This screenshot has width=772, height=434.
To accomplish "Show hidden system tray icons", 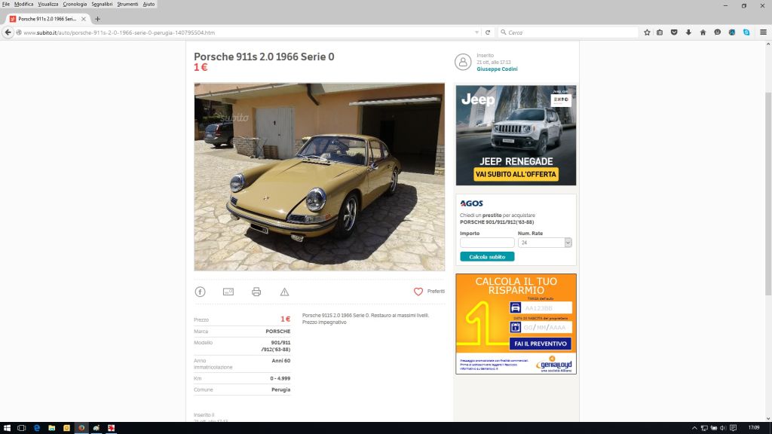I will click(x=694, y=428).
